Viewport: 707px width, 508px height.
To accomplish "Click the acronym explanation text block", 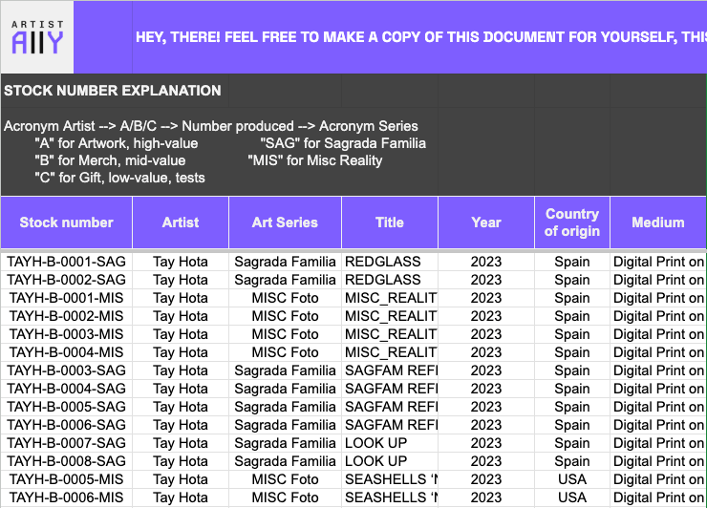I will [215, 152].
